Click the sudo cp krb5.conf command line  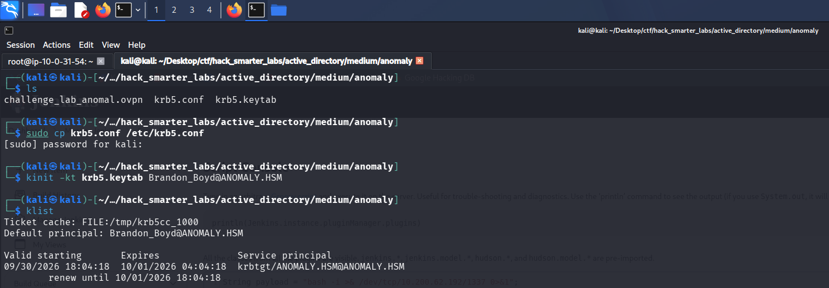[x=115, y=133]
